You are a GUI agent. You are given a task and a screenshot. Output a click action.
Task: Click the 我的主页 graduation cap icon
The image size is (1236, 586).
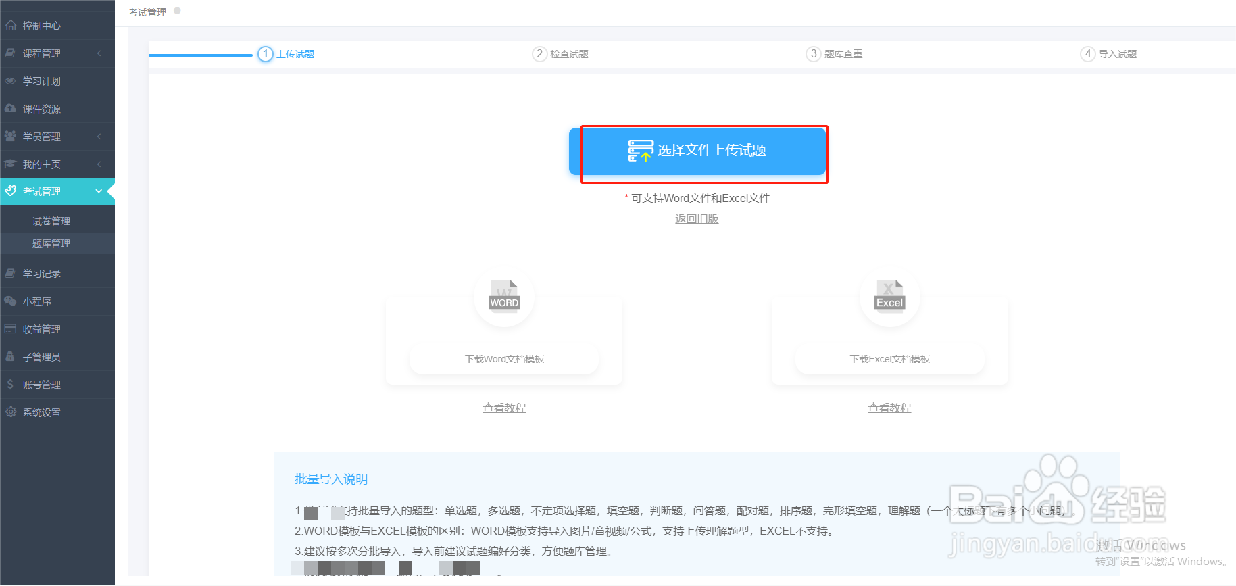pyautogui.click(x=11, y=164)
